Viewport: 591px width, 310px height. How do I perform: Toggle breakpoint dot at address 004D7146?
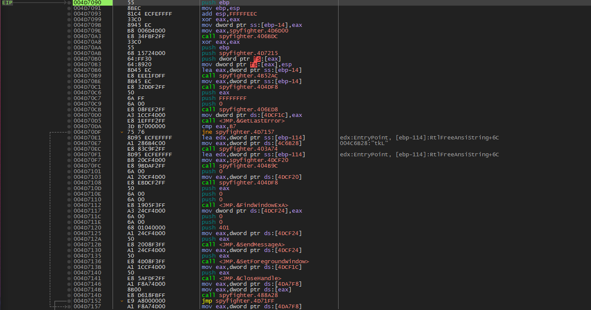(x=69, y=284)
